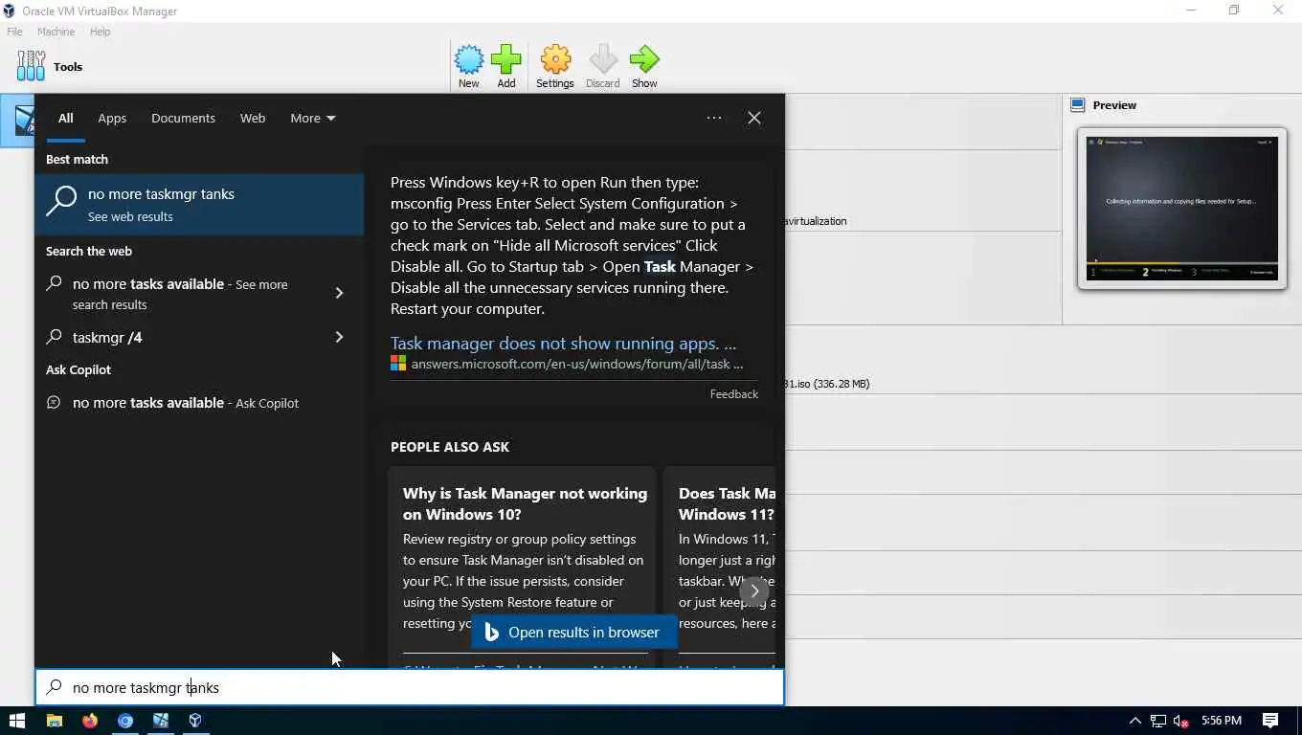1302x735 pixels.
Task: Open 'Why is Task Manager not working' card
Action: pyautogui.click(x=522, y=568)
